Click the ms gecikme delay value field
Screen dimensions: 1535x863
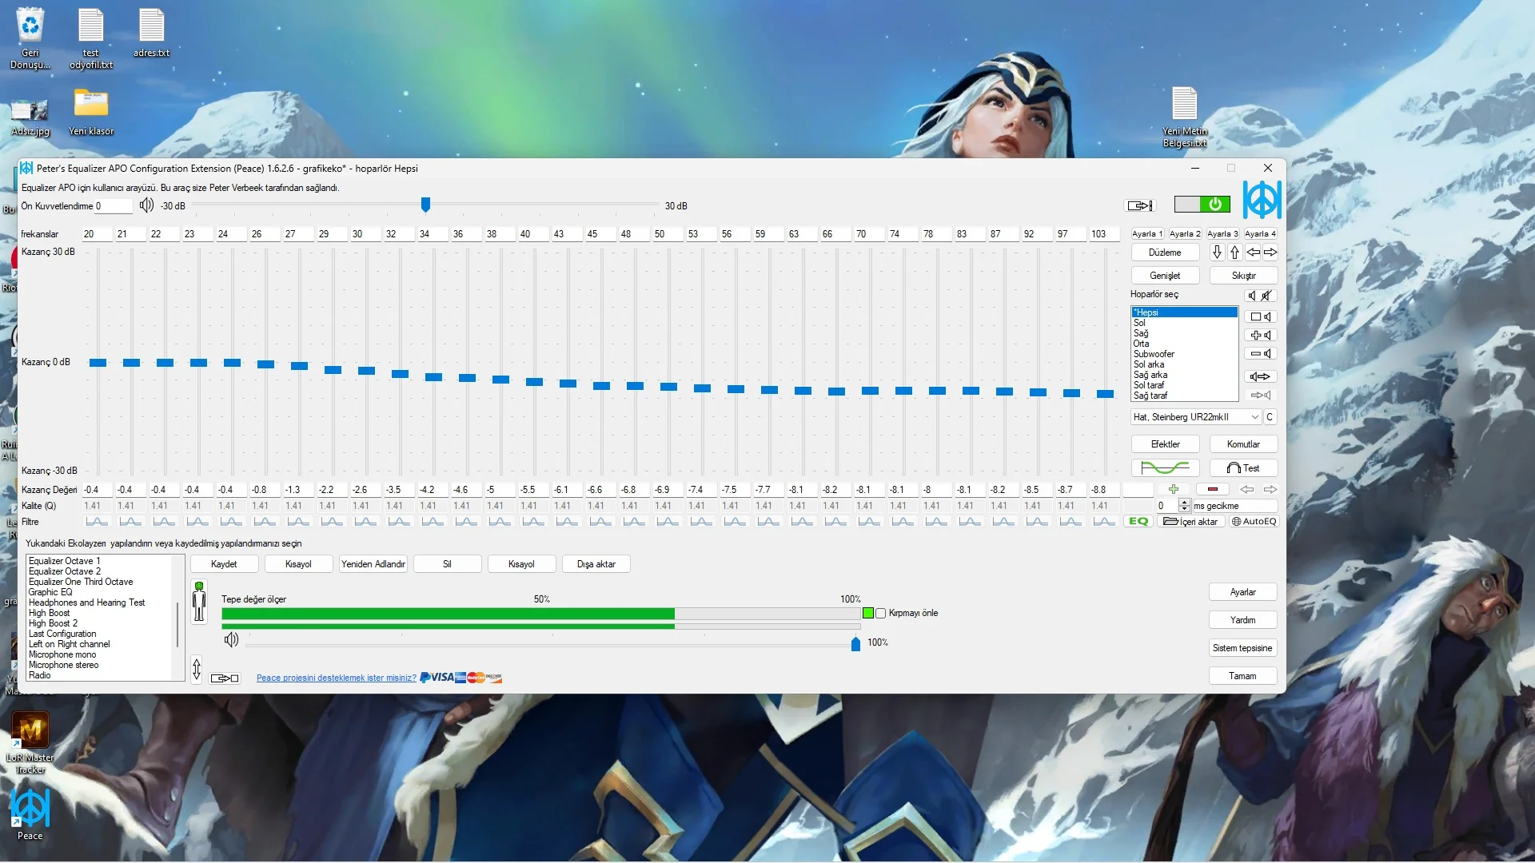(1167, 506)
